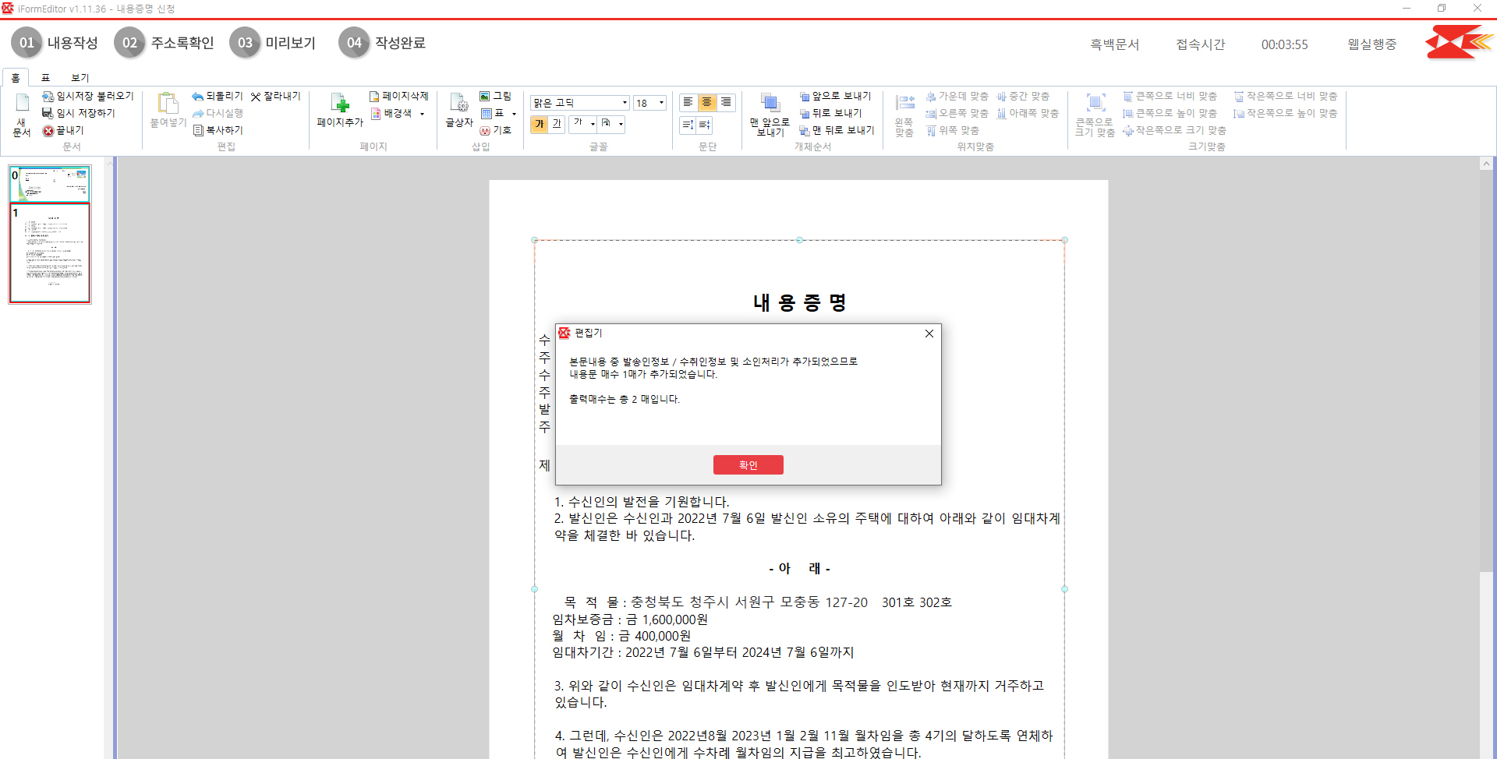The width and height of the screenshot is (1497, 759).
Task: Toggle left text alignment
Action: (688, 102)
